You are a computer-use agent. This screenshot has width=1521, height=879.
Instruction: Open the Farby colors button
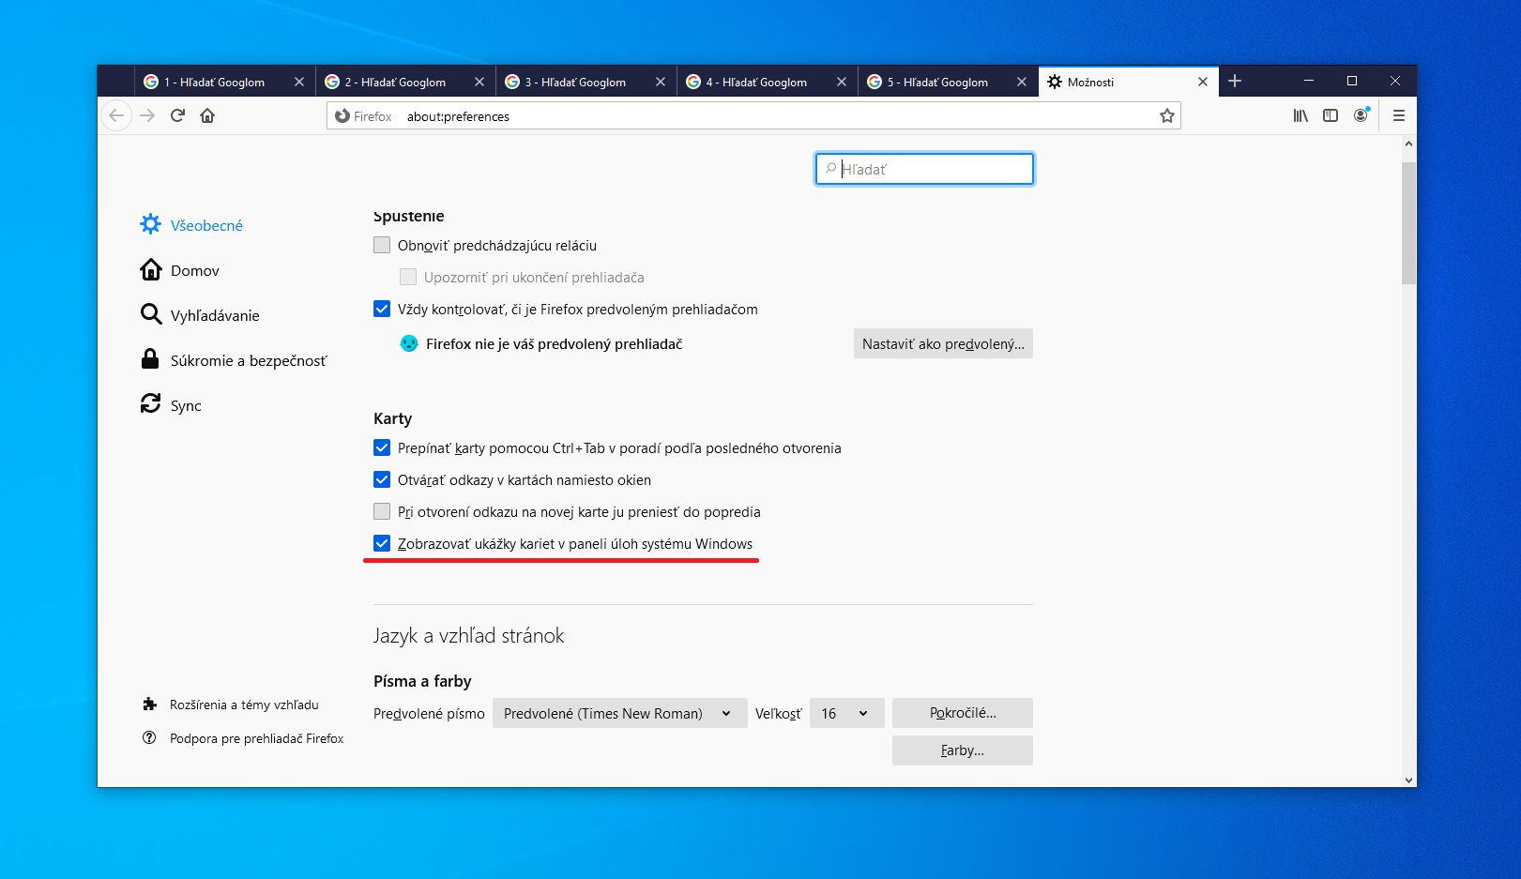(963, 750)
